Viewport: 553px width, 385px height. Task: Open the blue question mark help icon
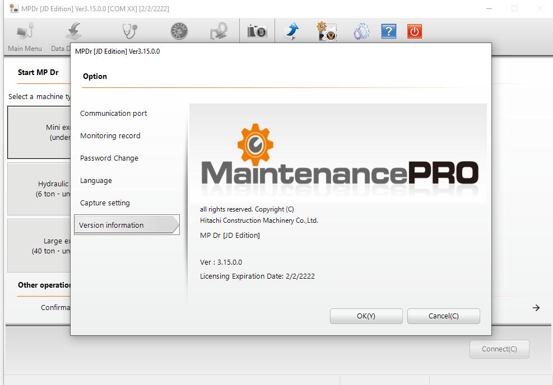point(389,31)
